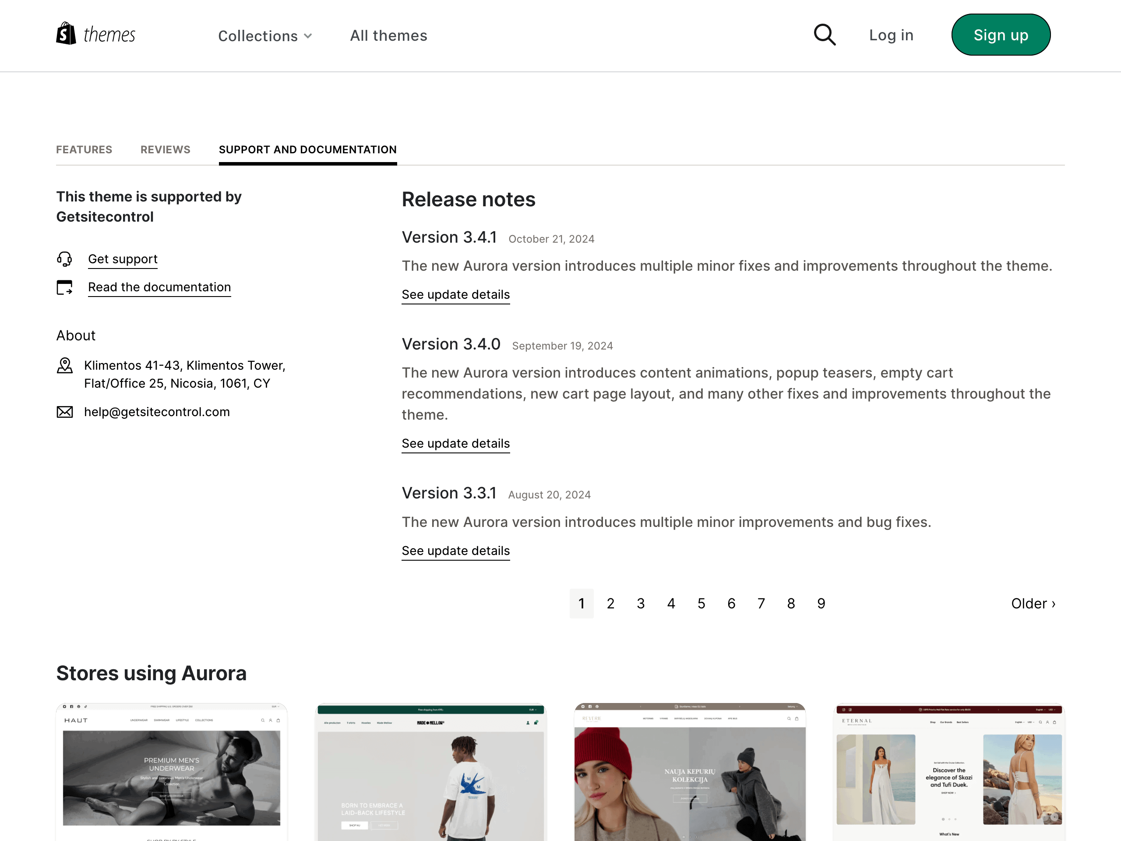1121x841 pixels.
Task: Switch to the Reviews tab
Action: click(x=165, y=149)
